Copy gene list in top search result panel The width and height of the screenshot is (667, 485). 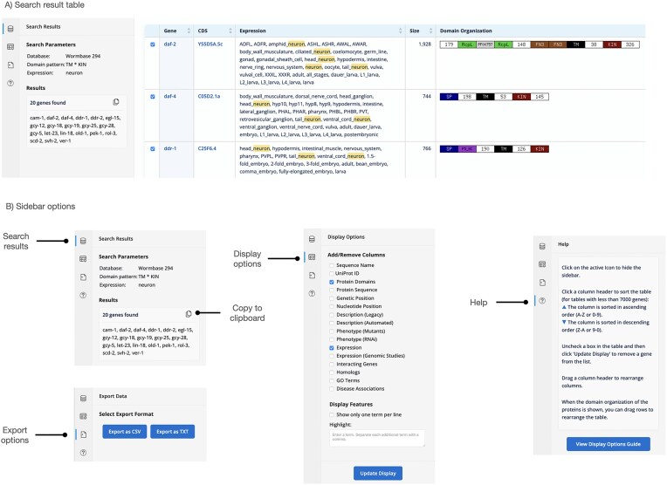pos(116,102)
